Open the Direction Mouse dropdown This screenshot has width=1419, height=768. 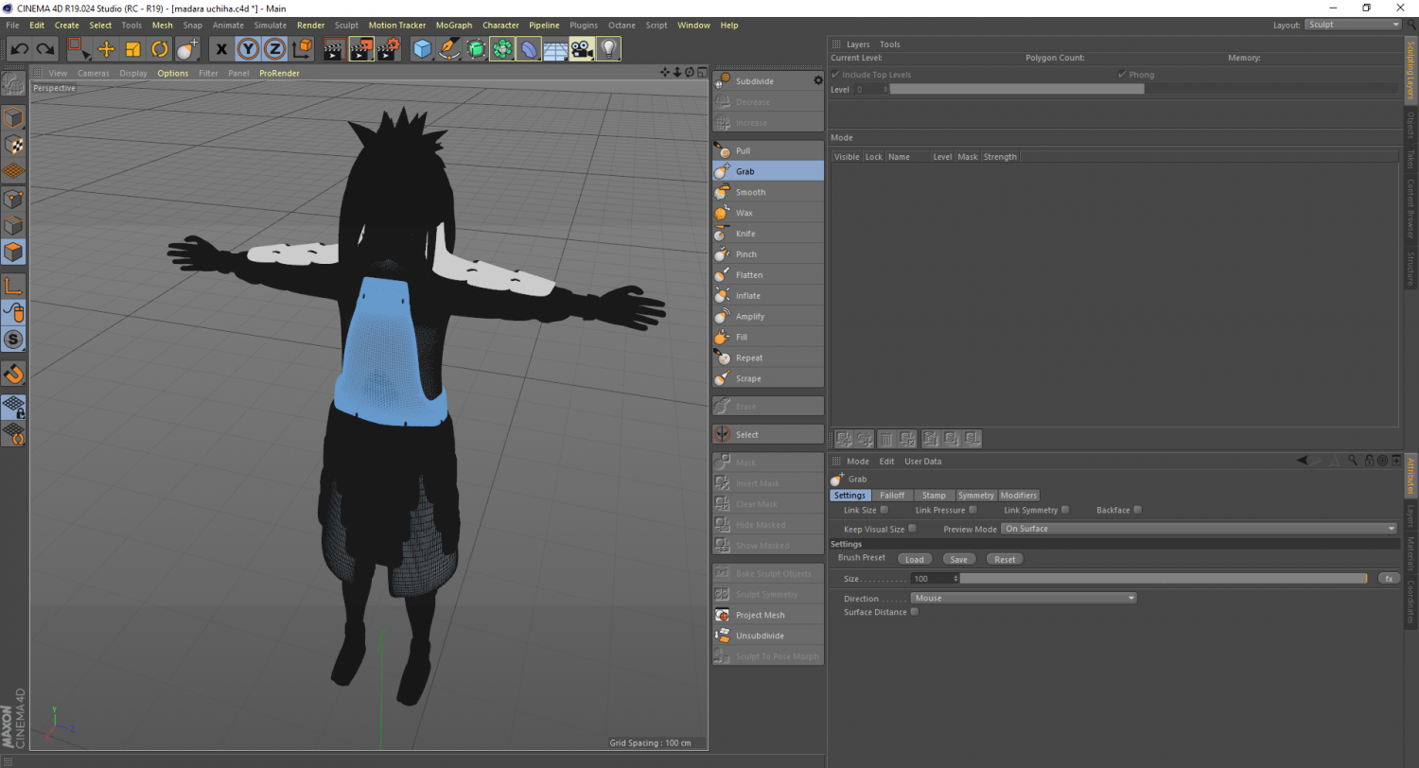[1025, 598]
